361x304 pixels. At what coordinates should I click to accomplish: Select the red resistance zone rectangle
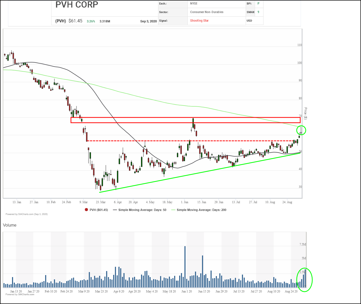coord(185,120)
